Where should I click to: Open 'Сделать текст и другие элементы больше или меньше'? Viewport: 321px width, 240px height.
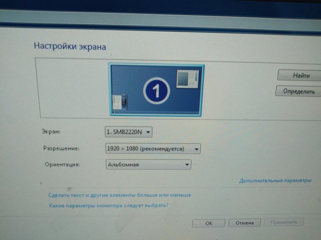[119, 195]
